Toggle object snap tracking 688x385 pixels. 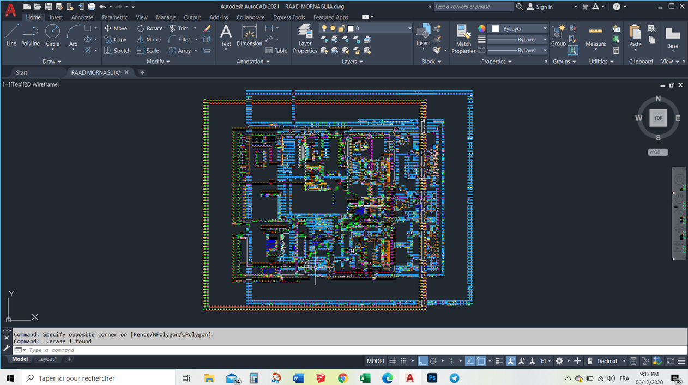point(469,361)
